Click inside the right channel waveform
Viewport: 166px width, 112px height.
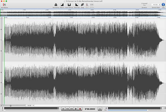point(84,83)
